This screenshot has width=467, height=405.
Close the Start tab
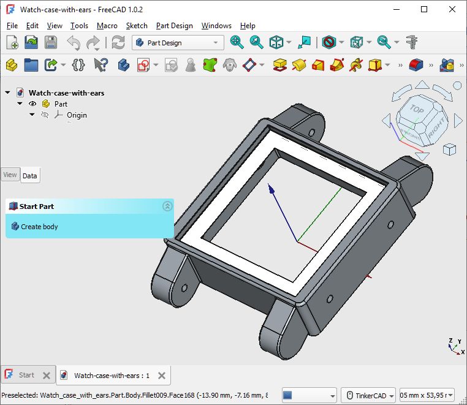coord(47,375)
